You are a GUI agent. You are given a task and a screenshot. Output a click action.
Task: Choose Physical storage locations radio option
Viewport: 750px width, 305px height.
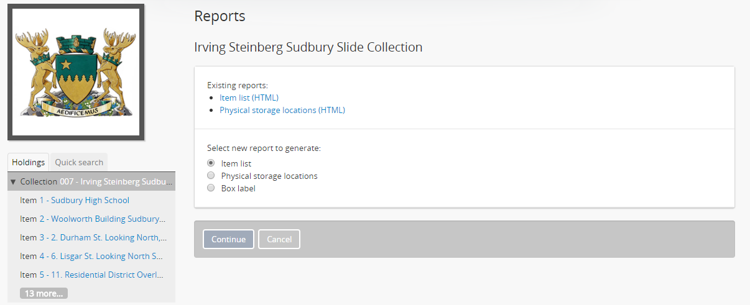(211, 176)
